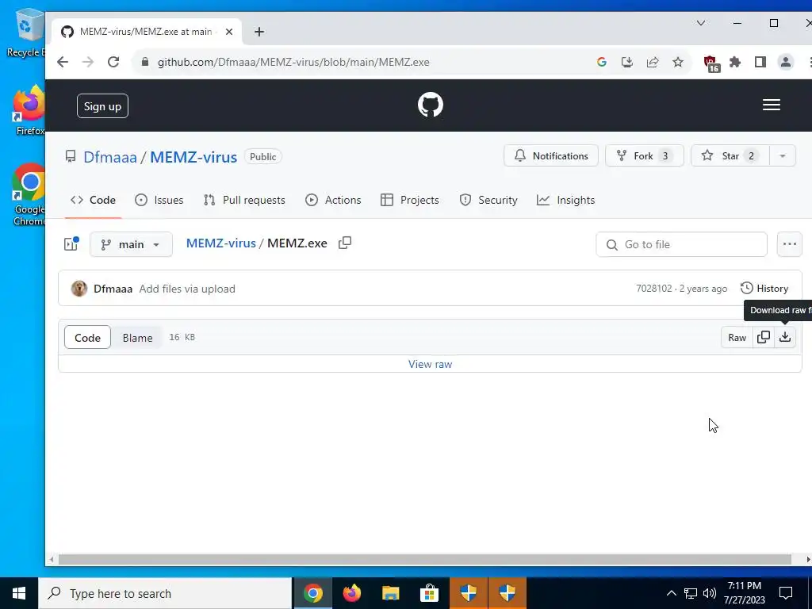Click MEMZ-virus breadcrumb link
This screenshot has height=609, width=812.
point(221,243)
